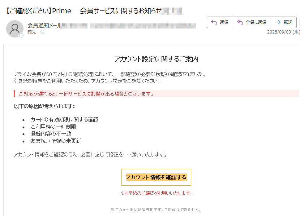
Task: Click the sentence starting 引き続き特典をご利用いただくため
Action: click(x=87, y=81)
